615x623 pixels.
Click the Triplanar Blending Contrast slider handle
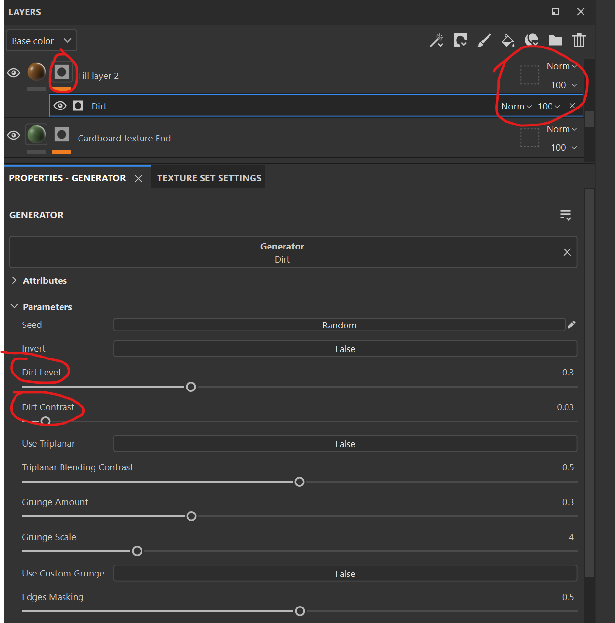pyautogui.click(x=300, y=482)
